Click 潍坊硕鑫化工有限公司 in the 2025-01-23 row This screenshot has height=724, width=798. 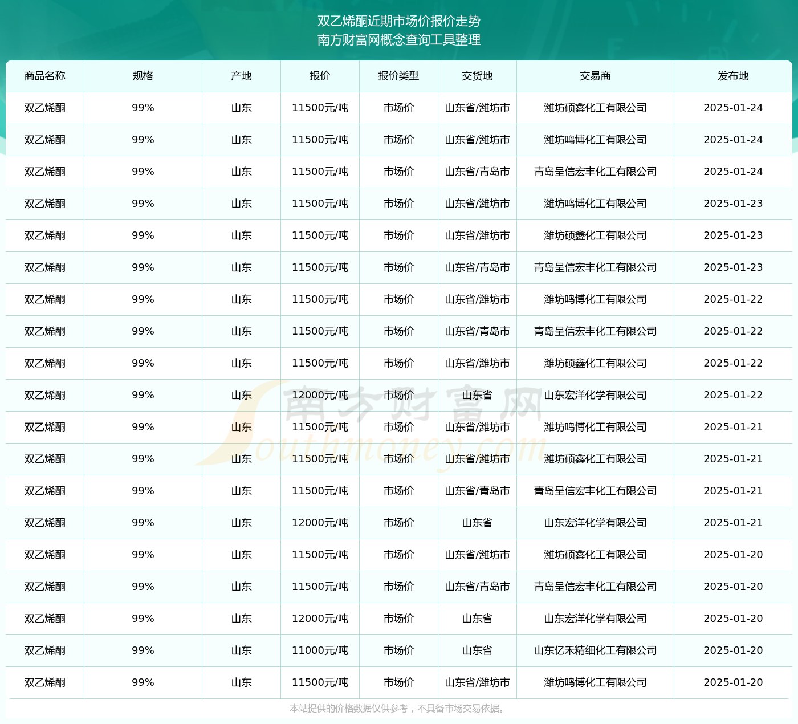click(x=596, y=235)
